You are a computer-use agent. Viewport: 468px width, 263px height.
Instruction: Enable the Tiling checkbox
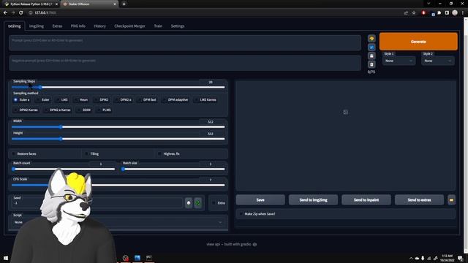point(86,154)
